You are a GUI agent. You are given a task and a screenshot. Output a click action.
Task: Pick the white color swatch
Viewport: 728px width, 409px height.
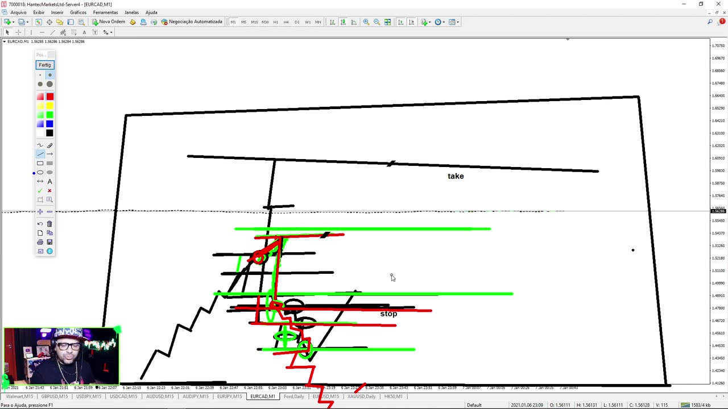point(40,133)
